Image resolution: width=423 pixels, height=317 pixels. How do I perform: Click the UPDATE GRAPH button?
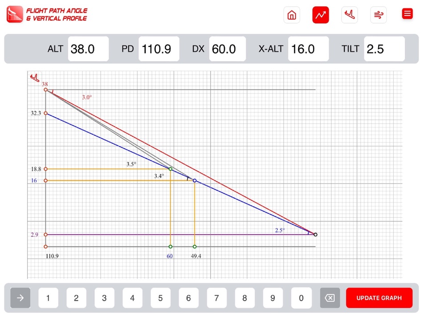coord(379,298)
